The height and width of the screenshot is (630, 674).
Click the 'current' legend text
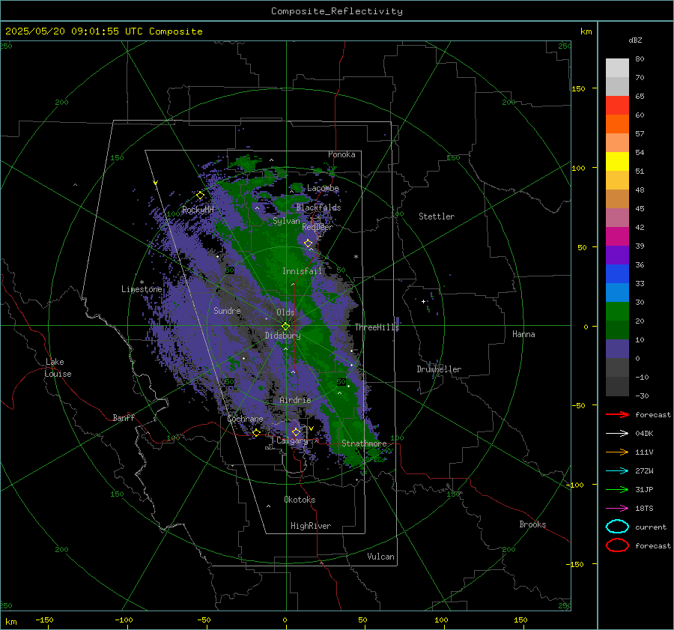[650, 527]
